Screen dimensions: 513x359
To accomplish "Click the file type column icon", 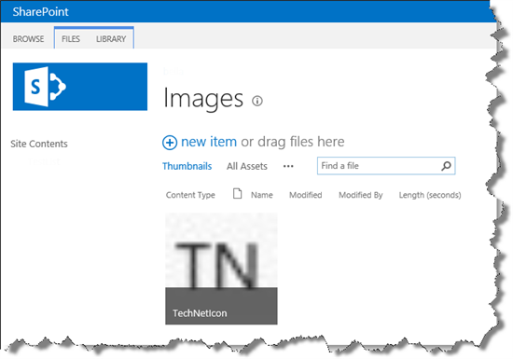I will click(x=238, y=194).
